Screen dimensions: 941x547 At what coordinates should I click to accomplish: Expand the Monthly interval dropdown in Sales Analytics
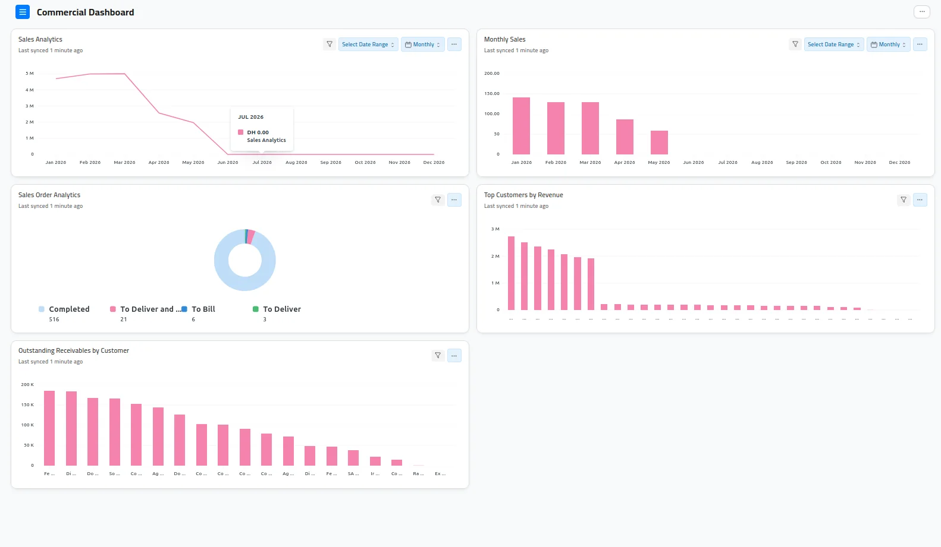[x=423, y=45]
